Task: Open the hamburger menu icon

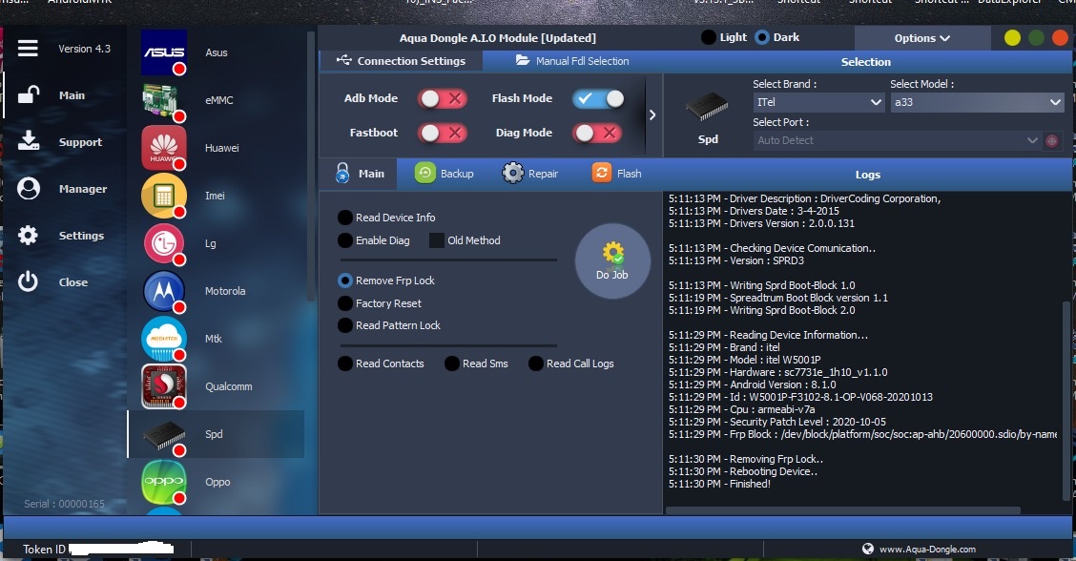Action: tap(28, 48)
